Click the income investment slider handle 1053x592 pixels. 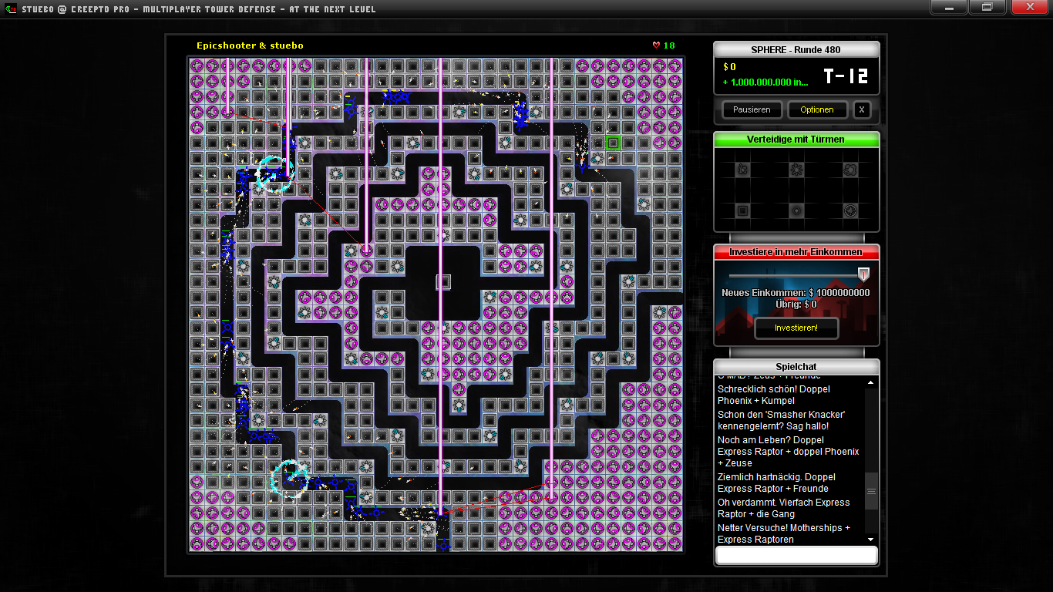pyautogui.click(x=863, y=274)
